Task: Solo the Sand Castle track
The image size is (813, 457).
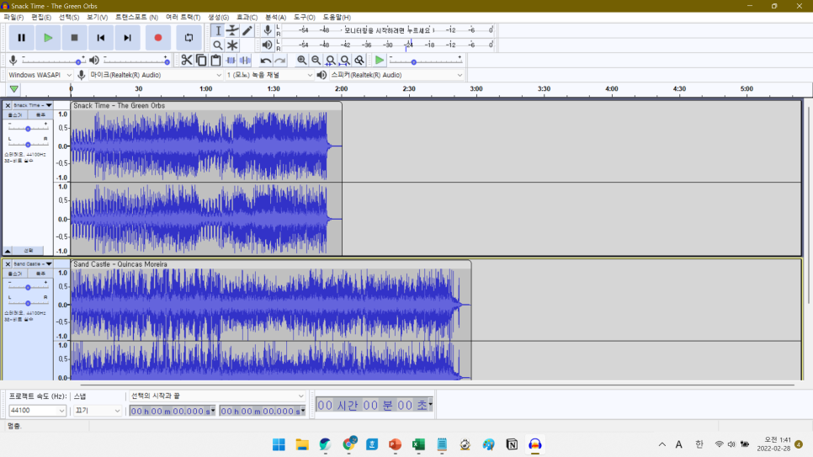Action: pyautogui.click(x=40, y=274)
